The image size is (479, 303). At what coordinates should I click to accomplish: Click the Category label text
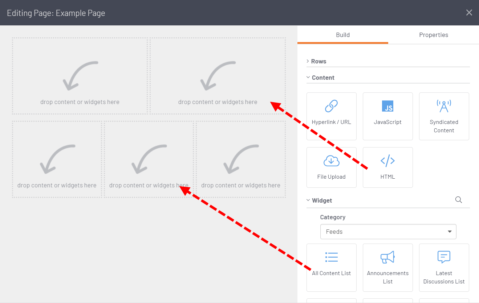point(333,217)
